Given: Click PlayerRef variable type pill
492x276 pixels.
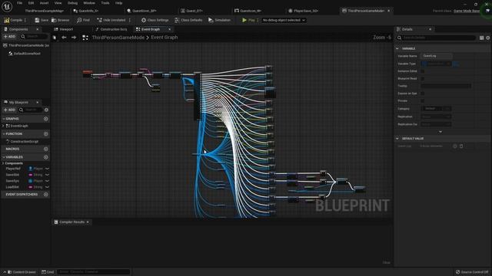Looking at the screenshot, I should coord(35,169).
